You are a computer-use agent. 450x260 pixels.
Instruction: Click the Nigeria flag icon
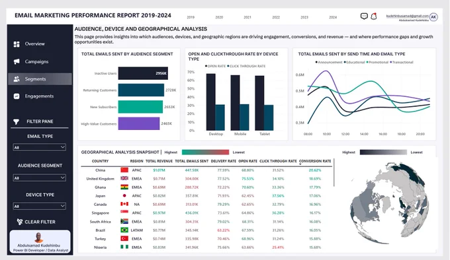click(124, 247)
